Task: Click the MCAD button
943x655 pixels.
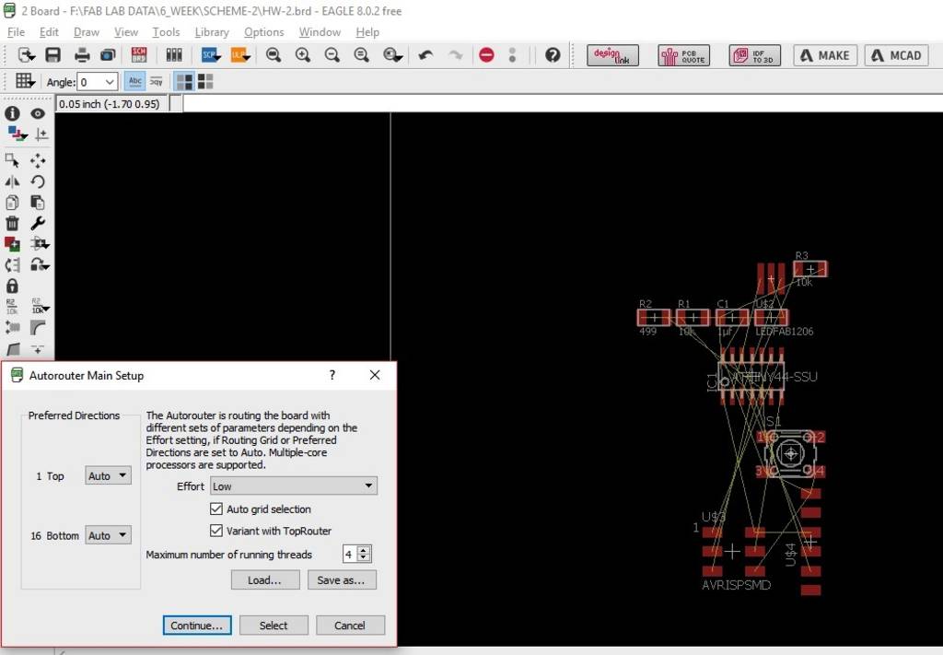Action: click(896, 55)
